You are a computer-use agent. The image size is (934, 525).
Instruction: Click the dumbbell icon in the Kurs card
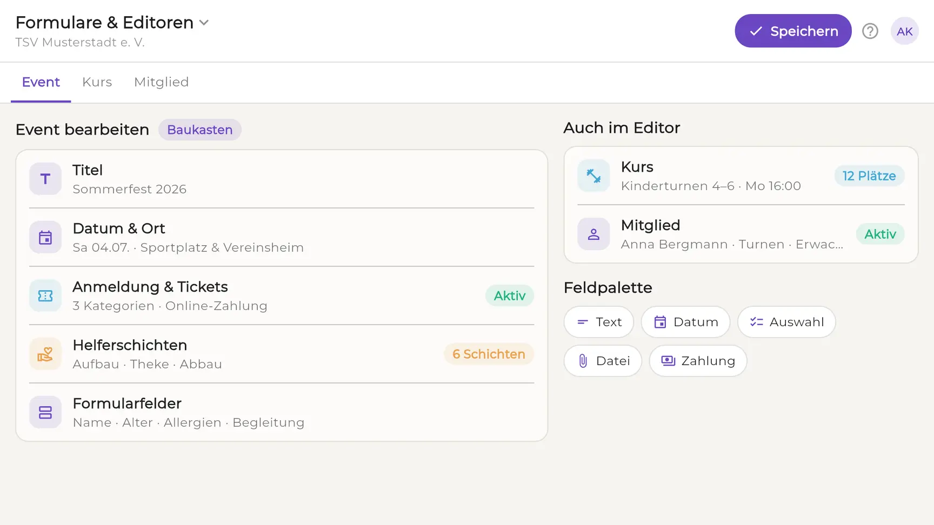pos(593,176)
